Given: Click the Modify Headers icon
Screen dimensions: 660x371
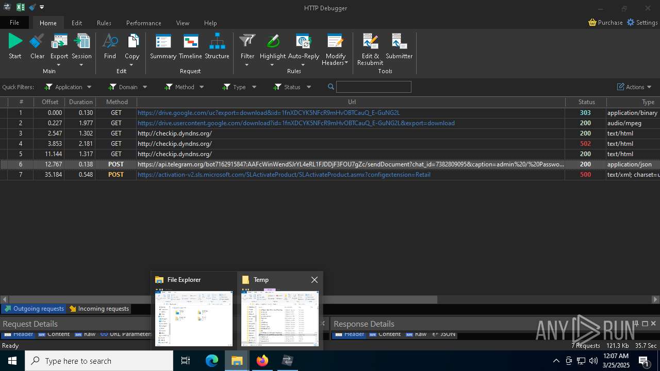Looking at the screenshot, I should pos(335,41).
